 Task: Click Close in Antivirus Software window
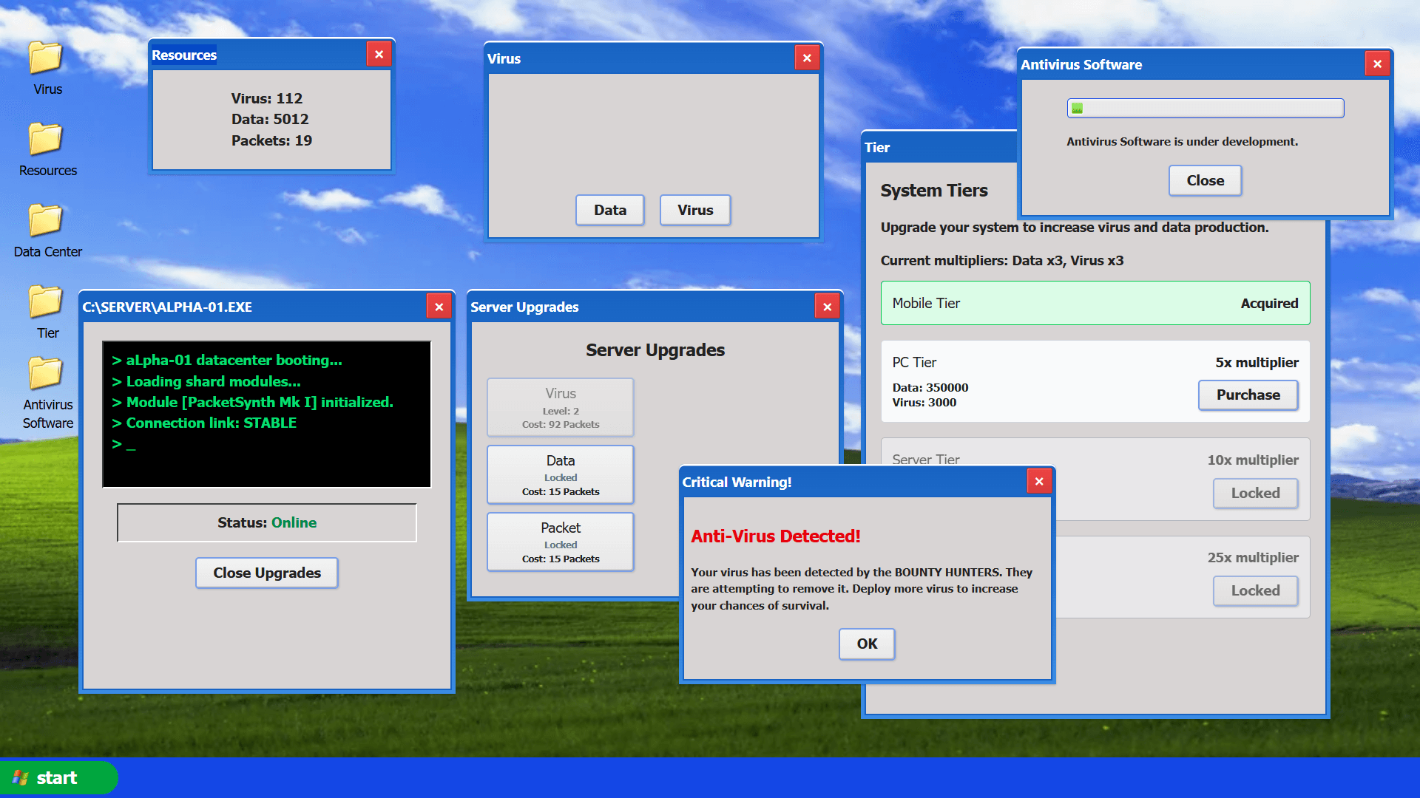(1205, 180)
